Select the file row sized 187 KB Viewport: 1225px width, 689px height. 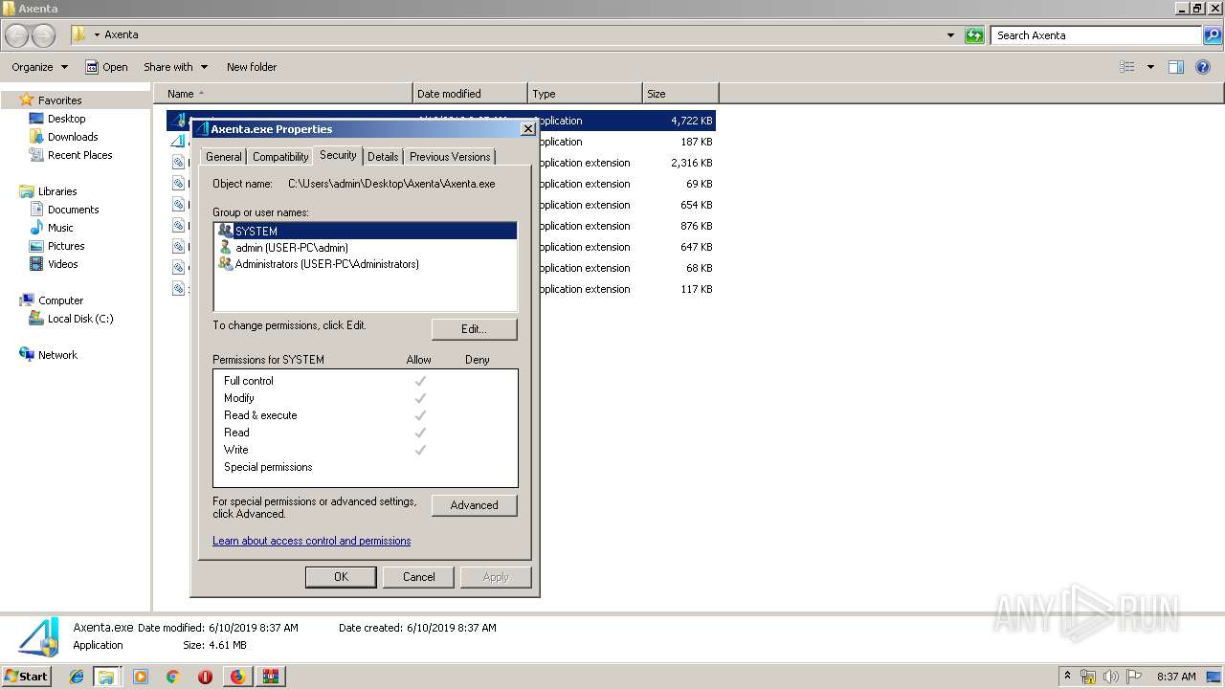(x=440, y=142)
